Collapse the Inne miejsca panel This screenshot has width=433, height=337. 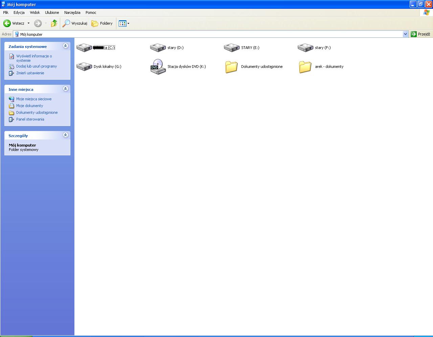click(66, 89)
